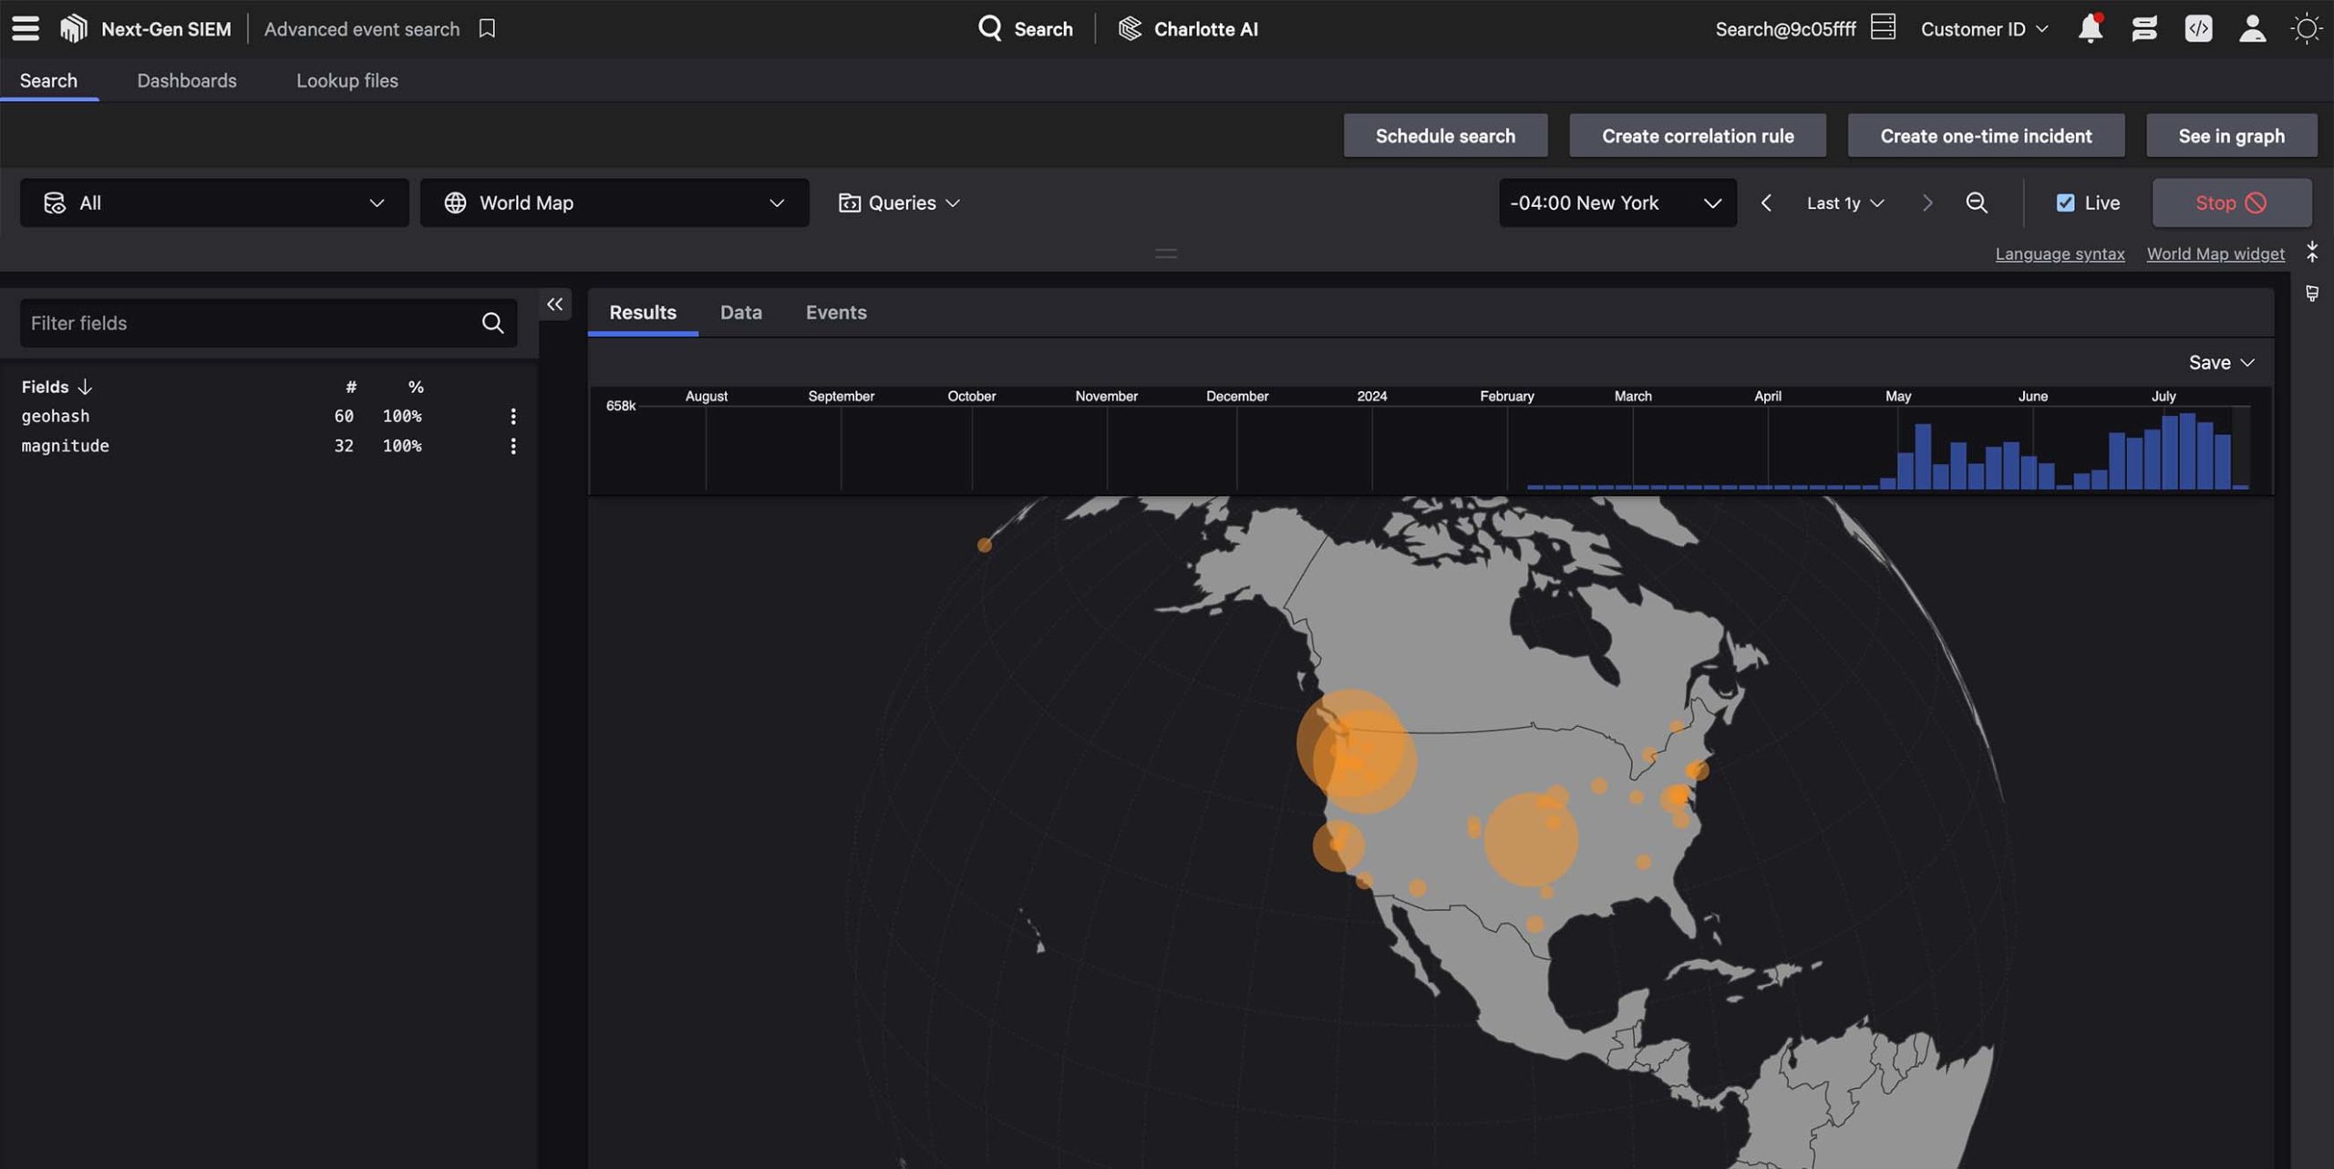Toggle the Live checkbox
The image size is (2334, 1169).
2065,202
